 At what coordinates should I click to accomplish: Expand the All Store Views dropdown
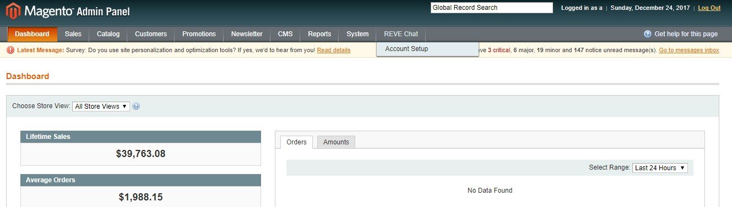pos(101,107)
